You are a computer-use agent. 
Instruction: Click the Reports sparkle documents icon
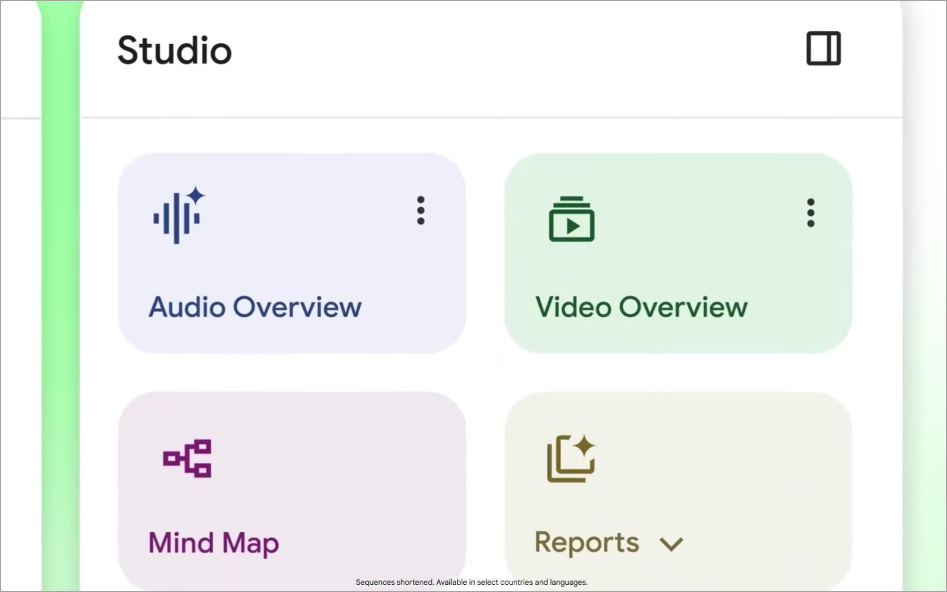pos(571,458)
